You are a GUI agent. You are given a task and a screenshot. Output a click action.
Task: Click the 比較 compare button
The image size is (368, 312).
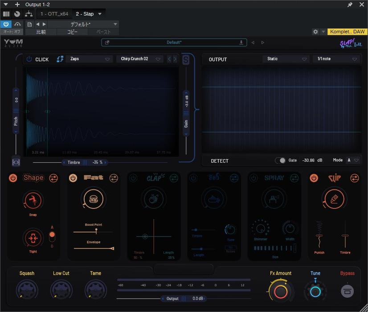coord(41,32)
